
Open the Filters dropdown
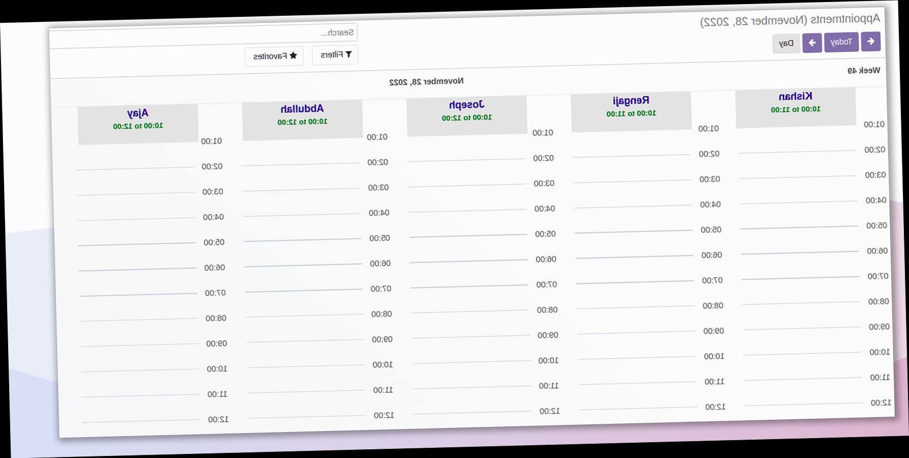pyautogui.click(x=335, y=55)
